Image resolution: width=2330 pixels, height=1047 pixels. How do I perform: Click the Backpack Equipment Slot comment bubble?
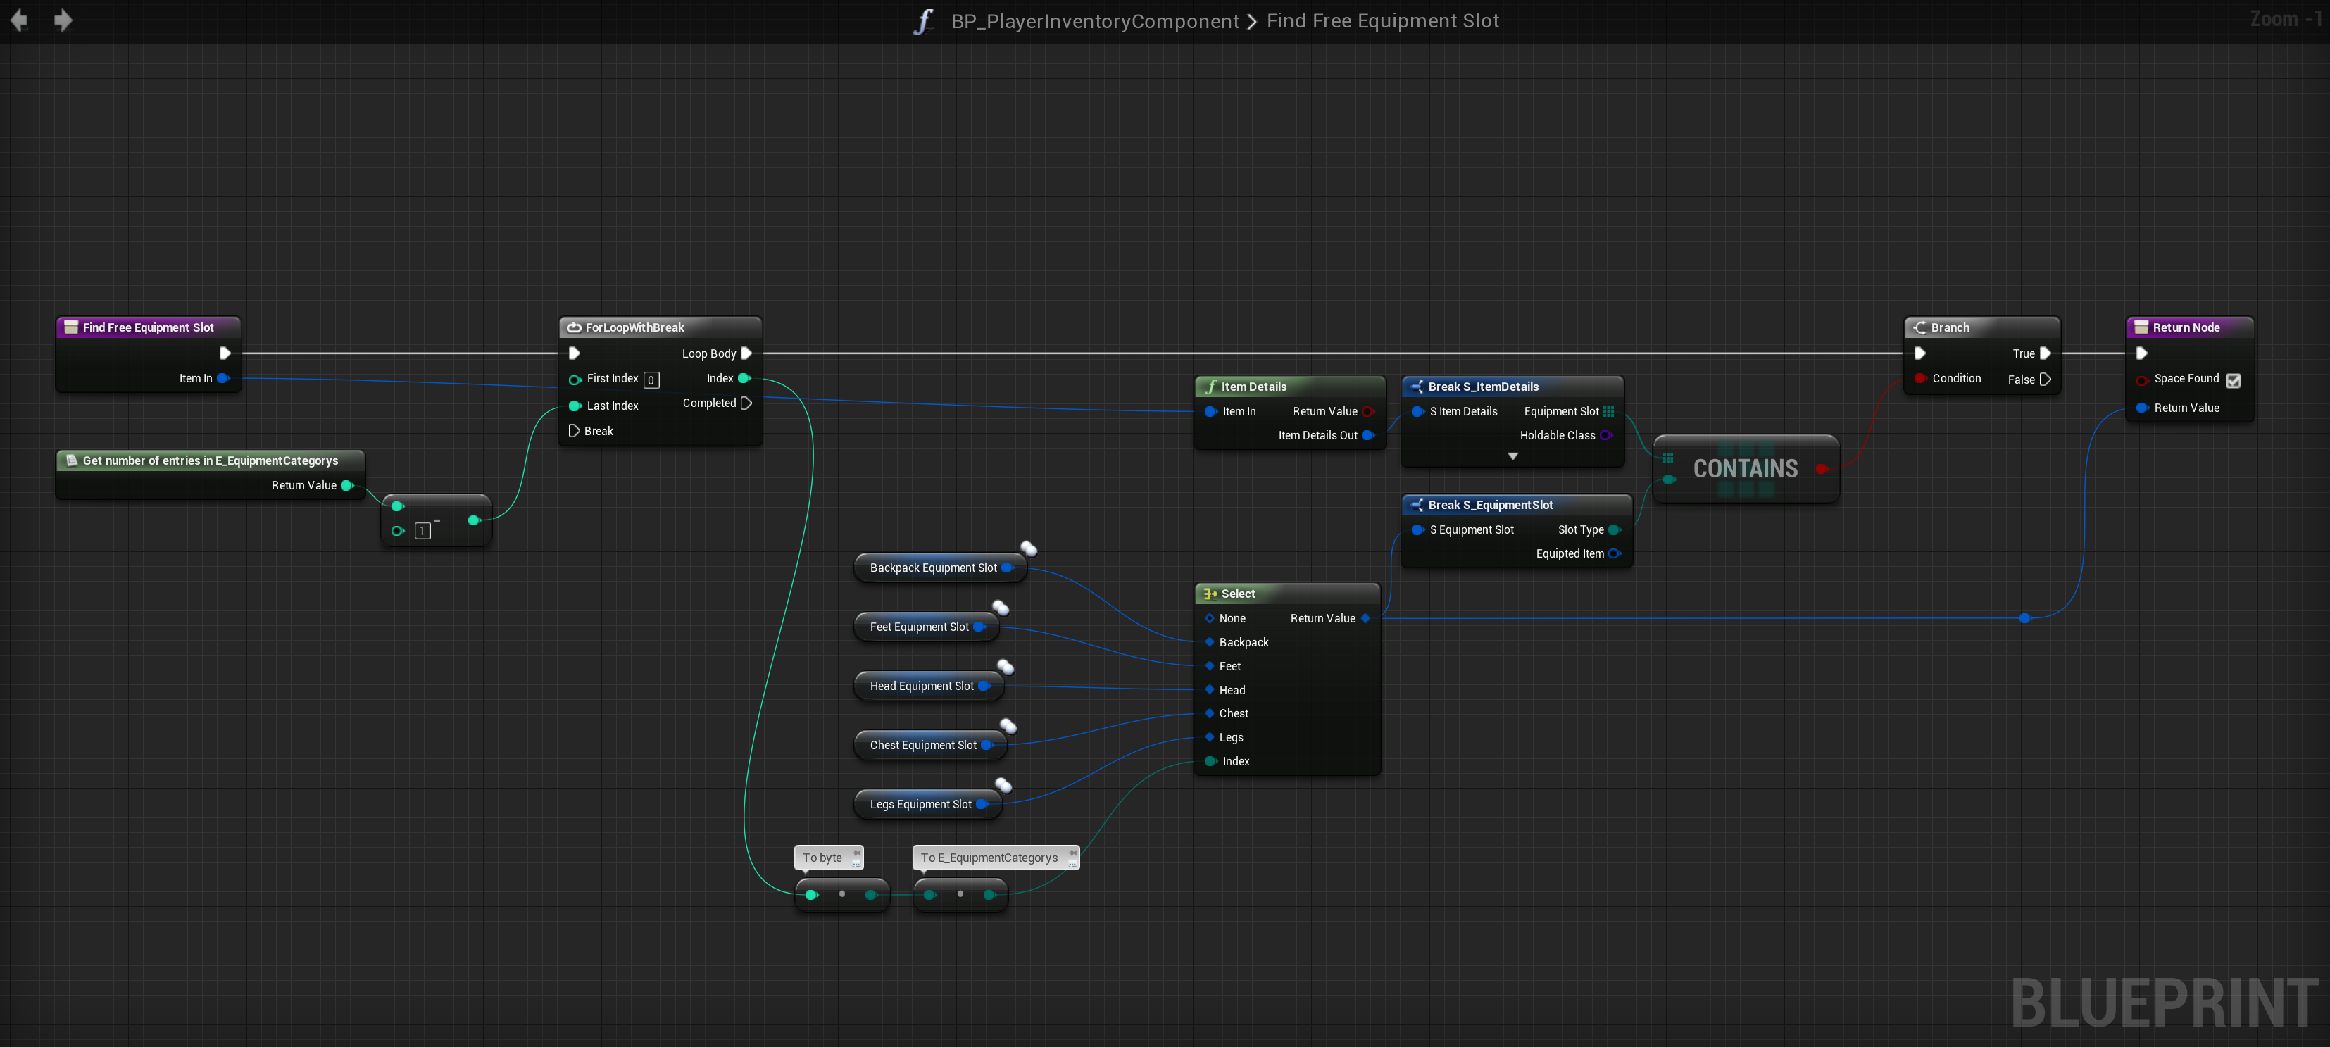[1029, 548]
